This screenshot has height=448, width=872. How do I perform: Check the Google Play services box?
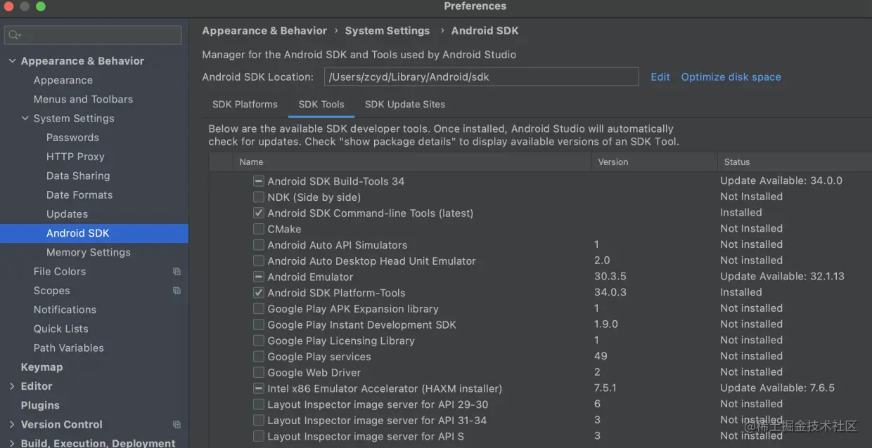pos(259,357)
